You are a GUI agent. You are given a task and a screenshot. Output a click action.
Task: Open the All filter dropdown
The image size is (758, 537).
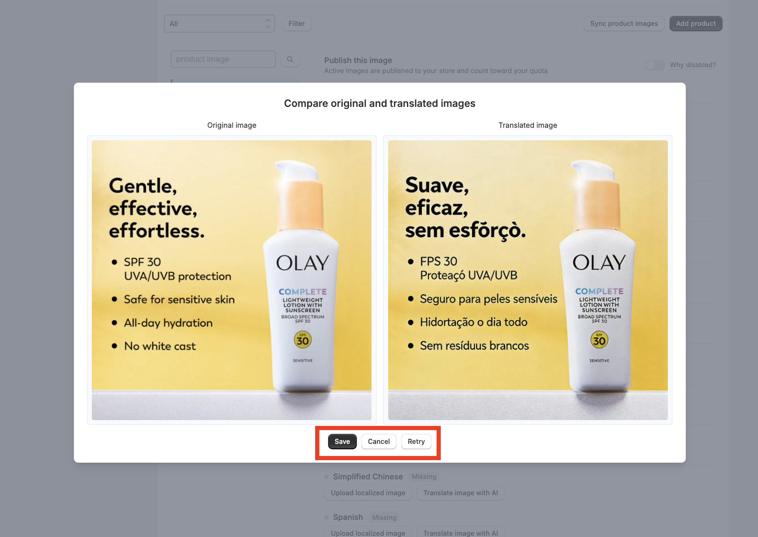coord(220,24)
